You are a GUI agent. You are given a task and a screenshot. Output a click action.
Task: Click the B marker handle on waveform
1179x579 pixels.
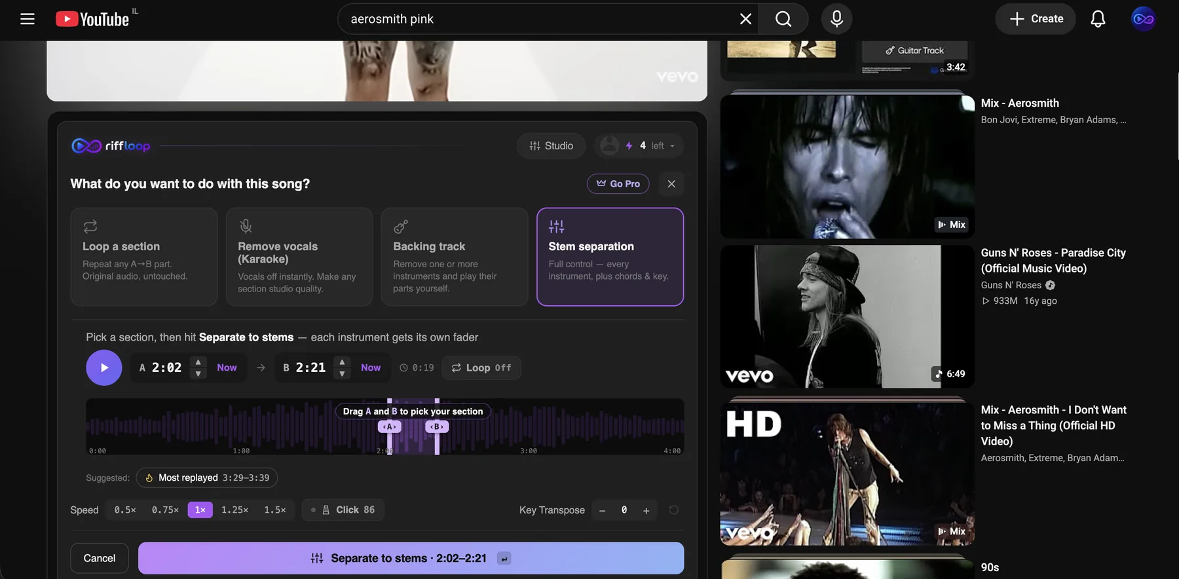coord(437,426)
